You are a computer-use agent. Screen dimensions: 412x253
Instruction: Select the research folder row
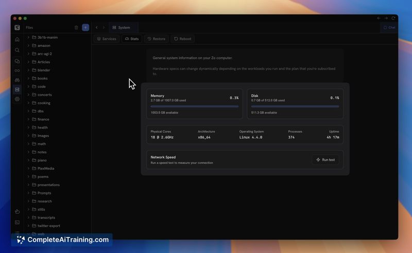58,201
